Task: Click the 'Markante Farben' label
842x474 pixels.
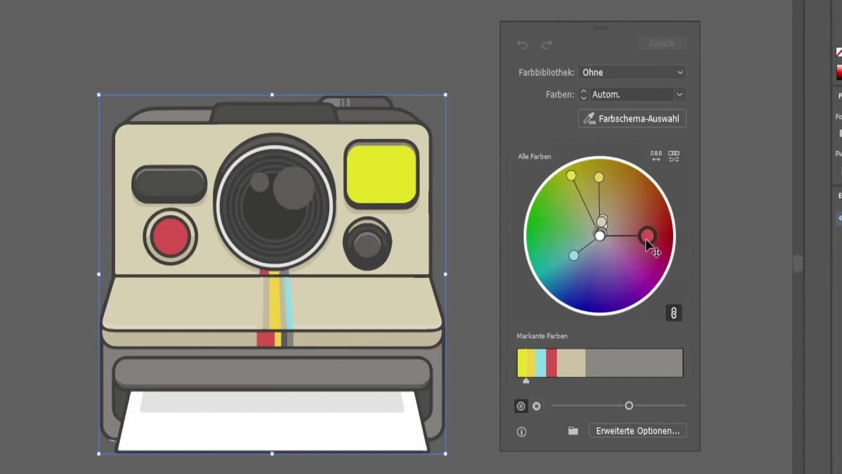Action: [542, 336]
